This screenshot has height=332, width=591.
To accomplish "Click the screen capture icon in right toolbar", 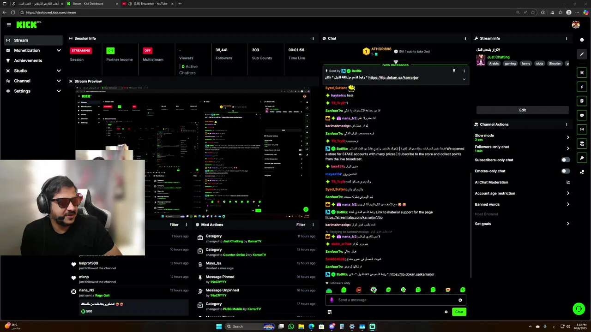I will [582, 73].
